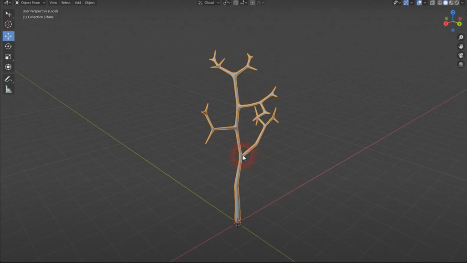Open the gizmo options dropdown arrow
The width and height of the screenshot is (467, 263).
coord(412,3)
